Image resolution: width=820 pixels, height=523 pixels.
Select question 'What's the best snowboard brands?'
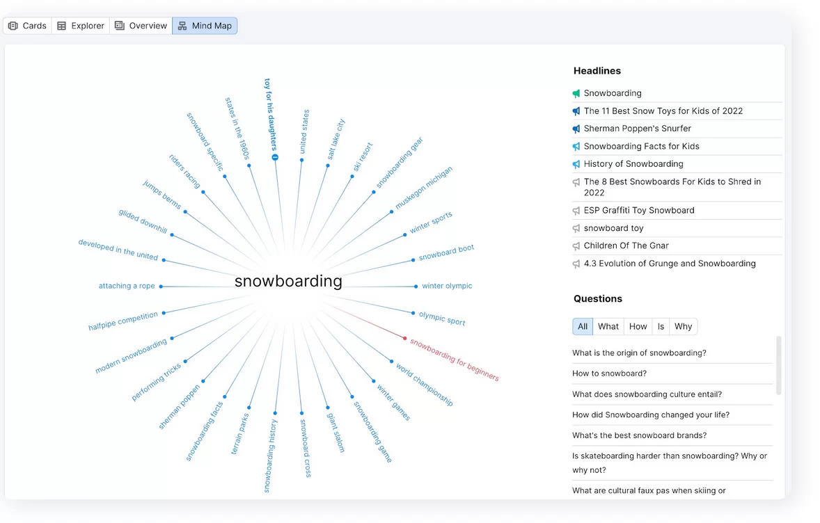tap(639, 435)
